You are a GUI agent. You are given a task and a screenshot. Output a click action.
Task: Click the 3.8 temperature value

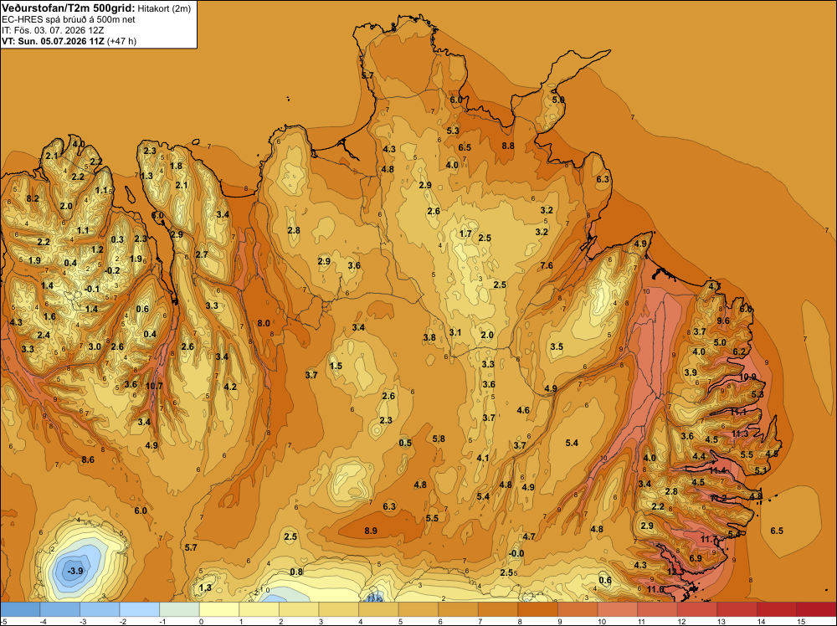pos(429,337)
